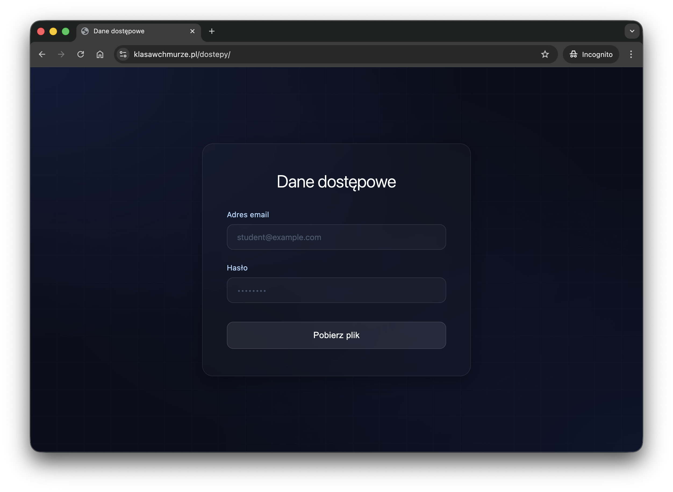This screenshot has width=673, height=492.
Task: Click the Incognito indicator button
Action: 591,54
